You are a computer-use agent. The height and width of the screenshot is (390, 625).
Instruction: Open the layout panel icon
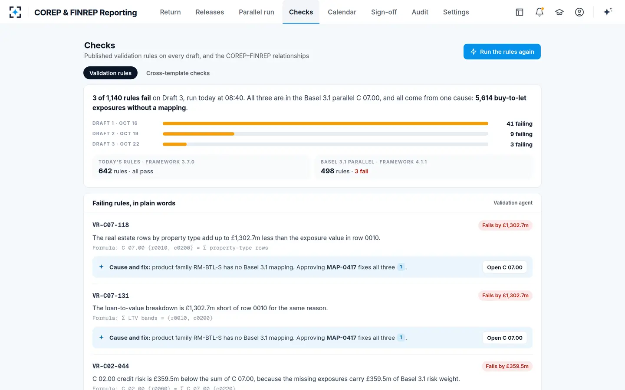520,12
